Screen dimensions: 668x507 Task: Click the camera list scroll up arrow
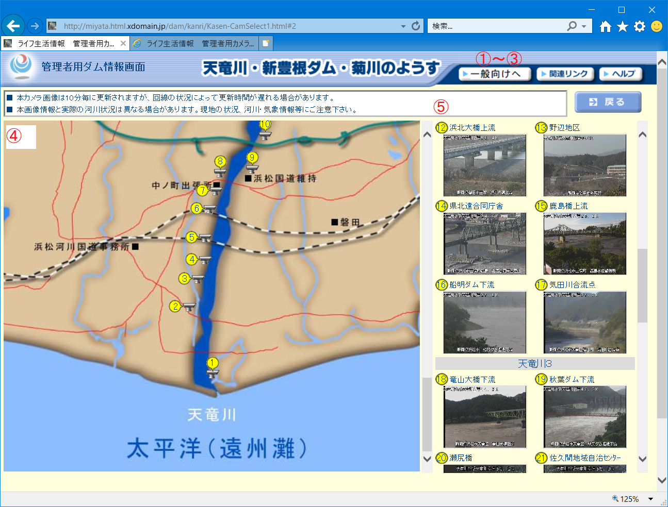[642, 134]
